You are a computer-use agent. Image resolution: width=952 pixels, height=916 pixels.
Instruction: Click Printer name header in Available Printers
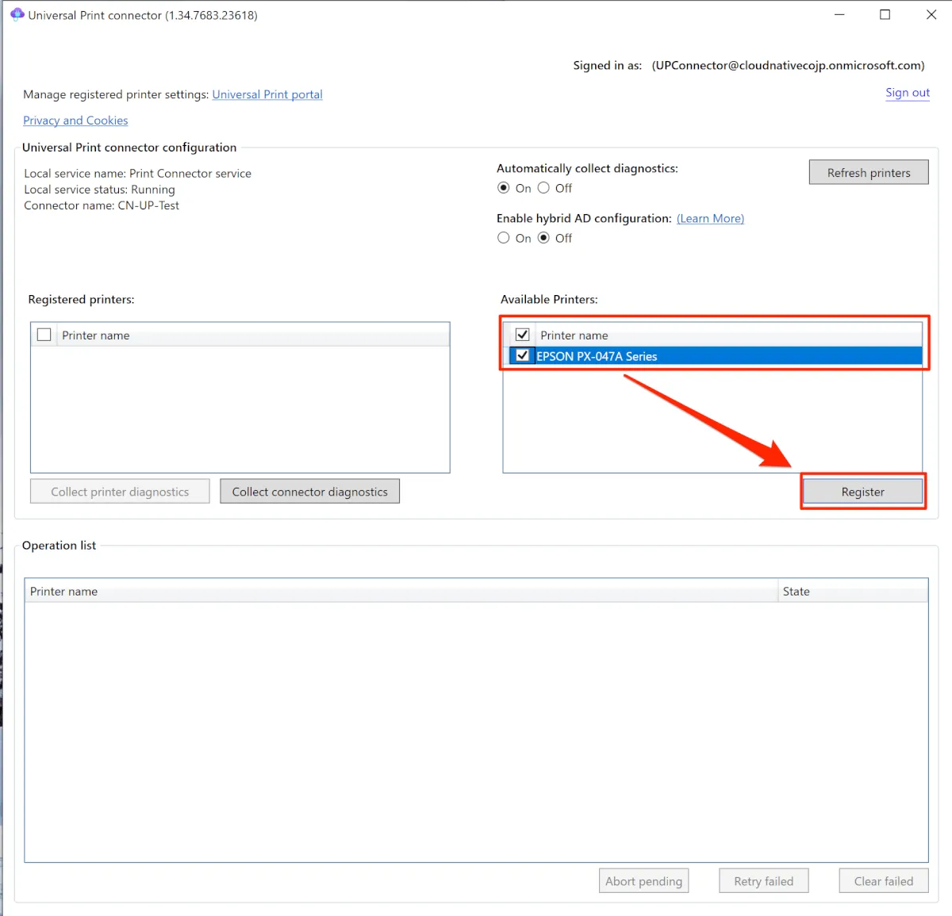[728, 335]
